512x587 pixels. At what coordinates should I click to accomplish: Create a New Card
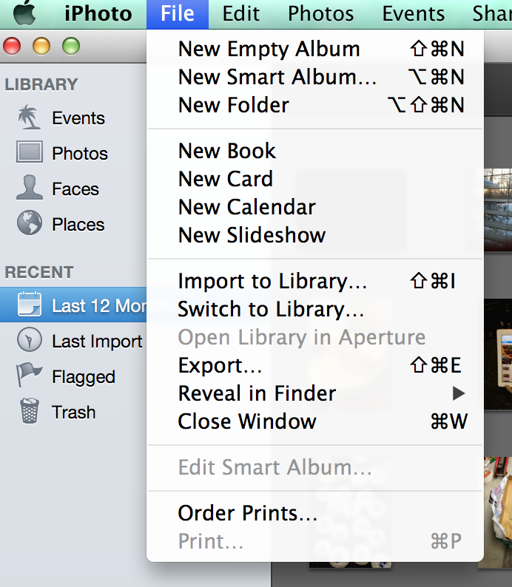click(x=315, y=179)
